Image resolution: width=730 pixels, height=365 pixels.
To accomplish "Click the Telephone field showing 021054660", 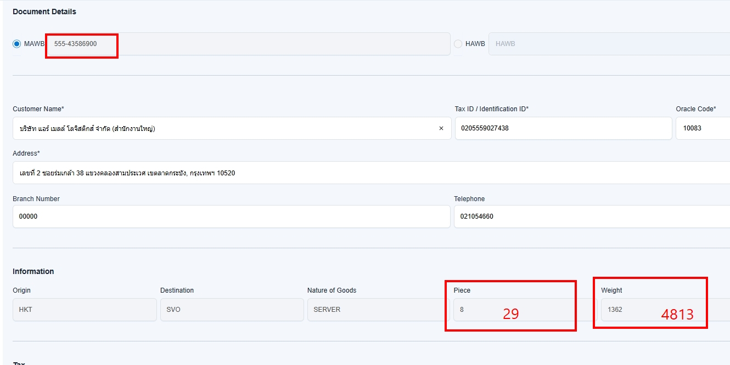I will click(590, 216).
